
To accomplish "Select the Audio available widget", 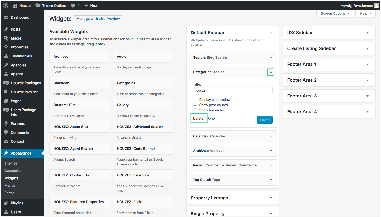I will point(143,56).
